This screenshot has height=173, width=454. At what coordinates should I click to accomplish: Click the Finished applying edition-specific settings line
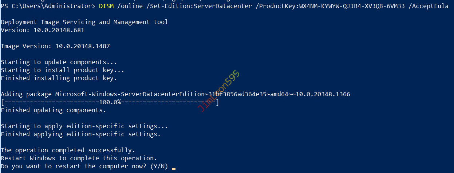click(81, 134)
